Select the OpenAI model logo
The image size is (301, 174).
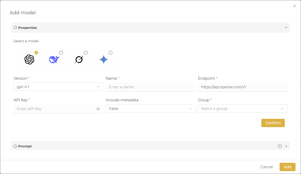29,60
